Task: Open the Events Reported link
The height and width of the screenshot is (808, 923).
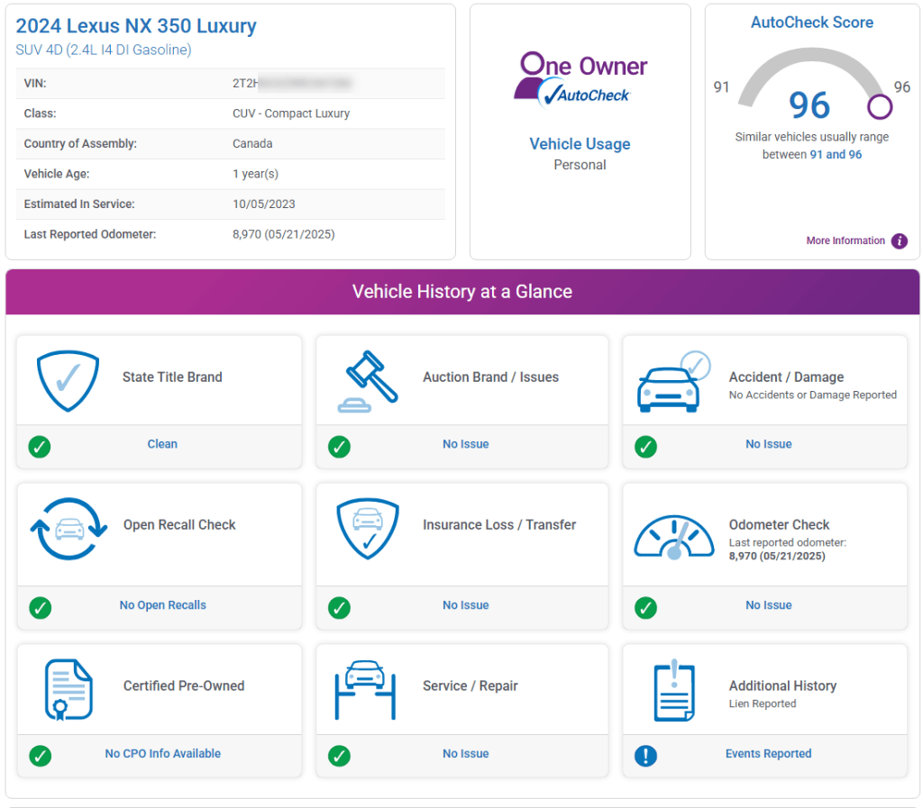Action: tap(768, 753)
